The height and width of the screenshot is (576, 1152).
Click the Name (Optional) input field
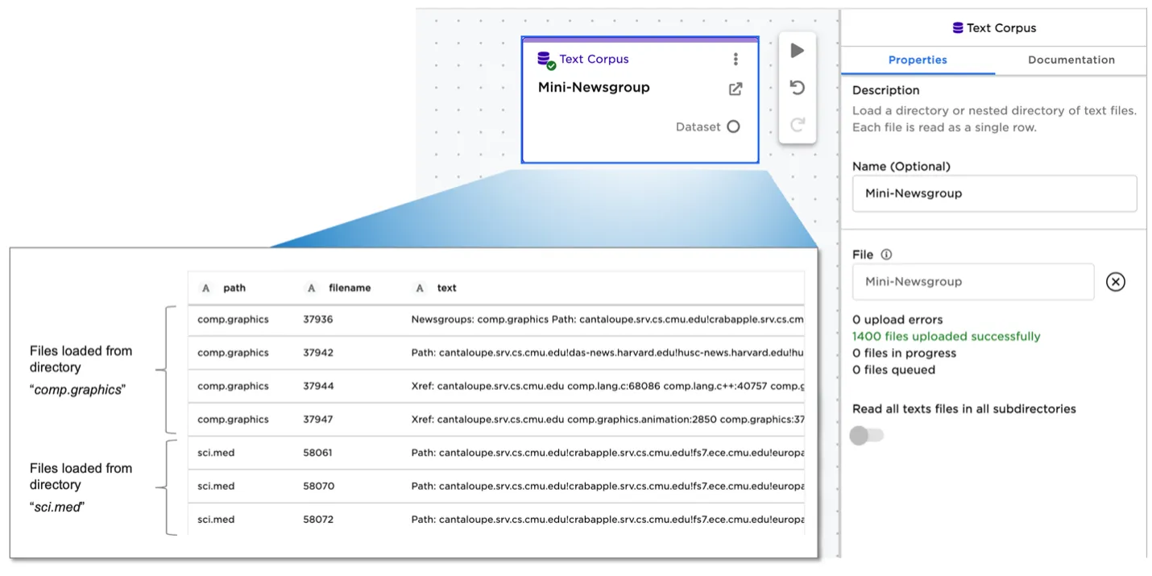pyautogui.click(x=994, y=194)
